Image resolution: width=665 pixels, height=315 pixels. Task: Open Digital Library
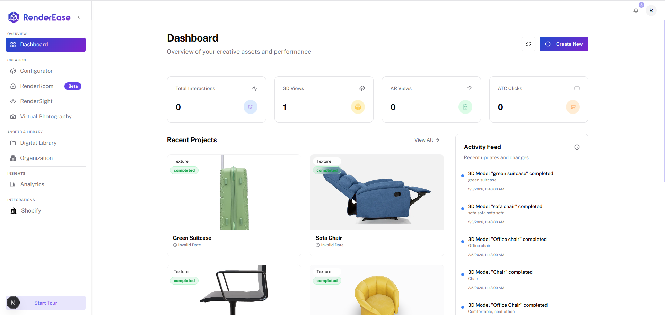click(46, 143)
